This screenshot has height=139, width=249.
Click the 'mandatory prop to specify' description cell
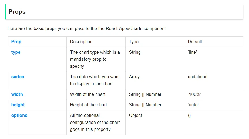pos(95,59)
